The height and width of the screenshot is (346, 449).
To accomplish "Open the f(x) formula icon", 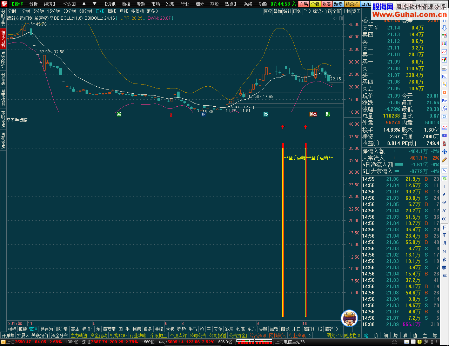I will pos(444,109).
